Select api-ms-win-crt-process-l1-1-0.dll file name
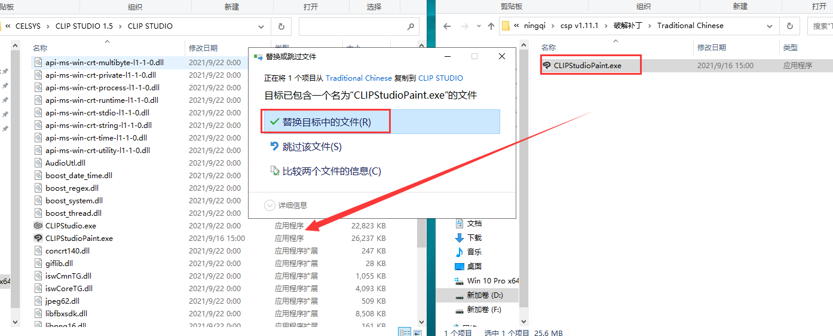Viewport: 833px width, 336px height. pos(102,87)
